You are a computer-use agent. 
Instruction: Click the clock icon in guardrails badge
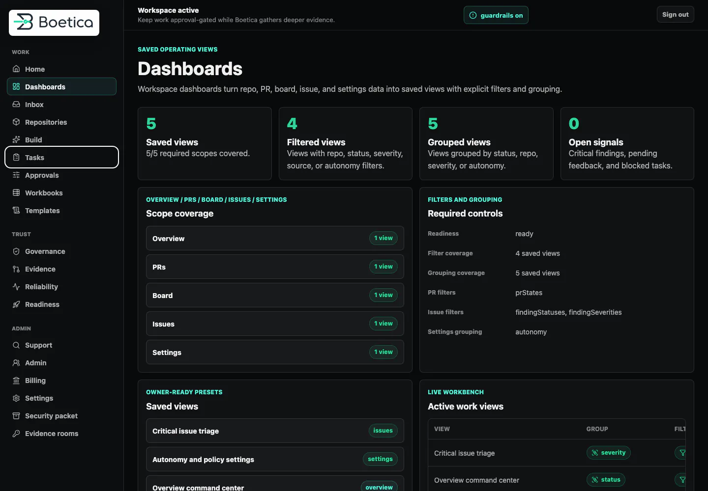473,15
